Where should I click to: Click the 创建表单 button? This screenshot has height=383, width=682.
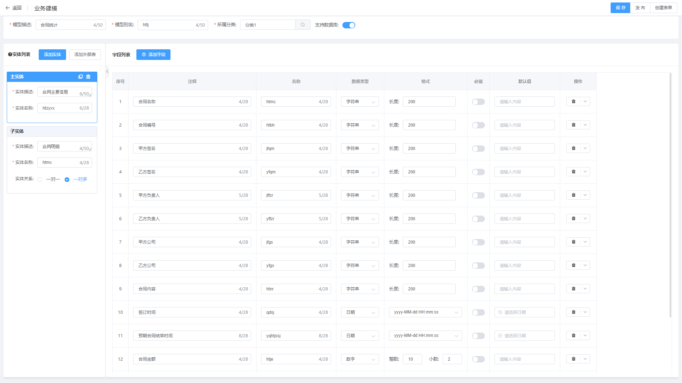[x=663, y=8]
